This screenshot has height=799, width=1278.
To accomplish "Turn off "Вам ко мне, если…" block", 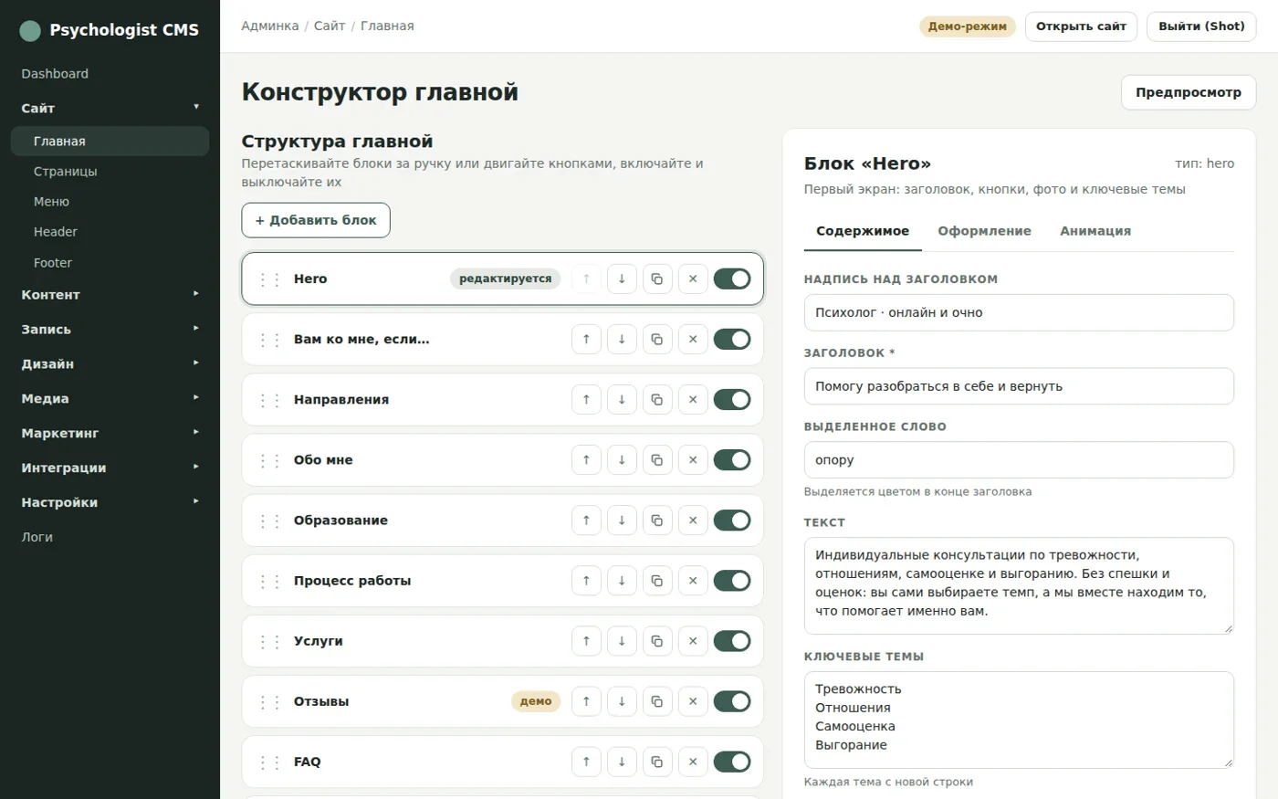I will coord(732,339).
